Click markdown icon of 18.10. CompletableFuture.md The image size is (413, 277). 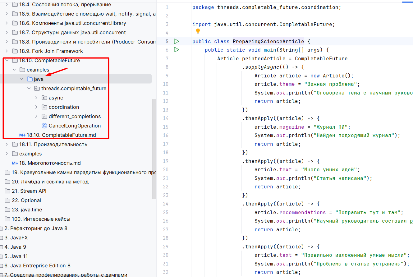[x=22, y=135]
